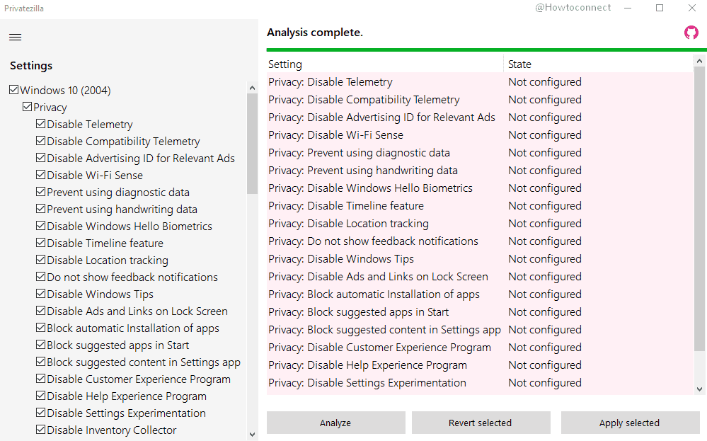Uncheck Disable Wi-Fi Sense setting
Screen dimensions: 707x441
tap(40, 175)
